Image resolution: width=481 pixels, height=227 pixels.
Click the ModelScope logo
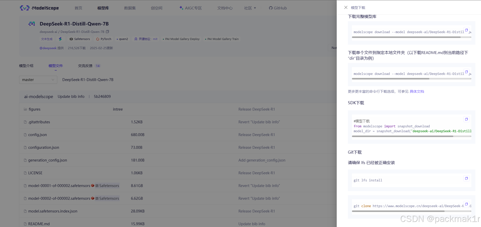tap(39, 8)
